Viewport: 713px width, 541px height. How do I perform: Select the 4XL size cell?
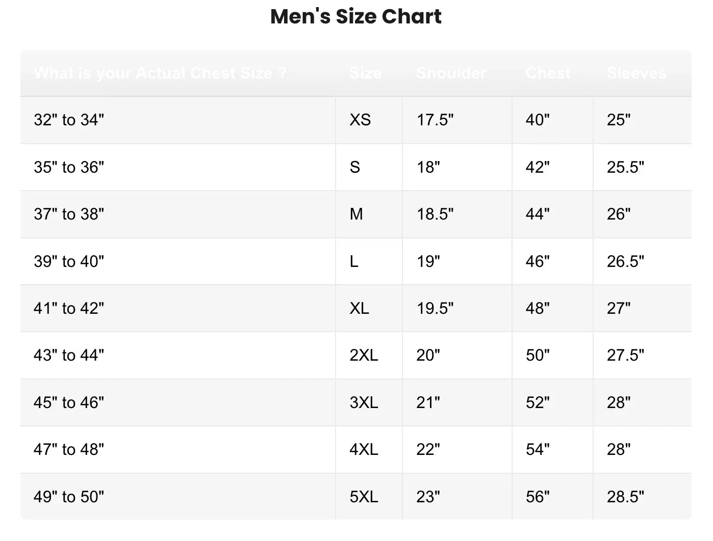[364, 450]
